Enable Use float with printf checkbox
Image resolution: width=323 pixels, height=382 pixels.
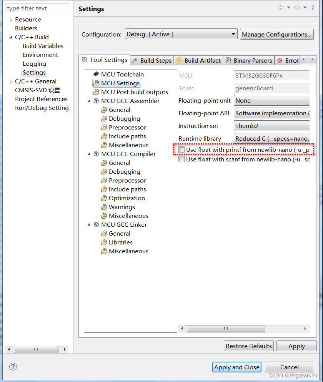(x=181, y=149)
